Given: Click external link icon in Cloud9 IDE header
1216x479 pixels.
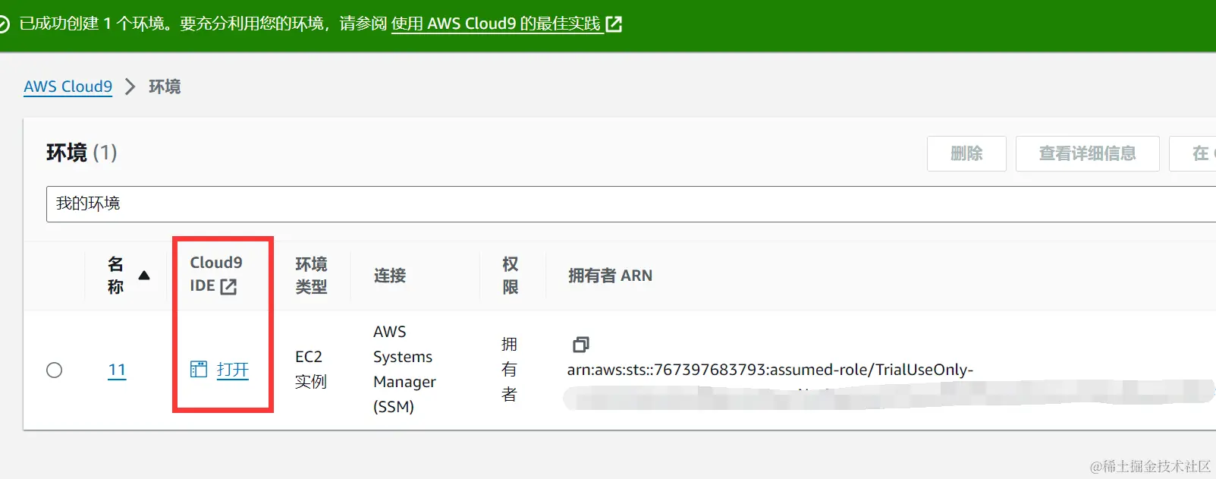Looking at the screenshot, I should pos(228,286).
